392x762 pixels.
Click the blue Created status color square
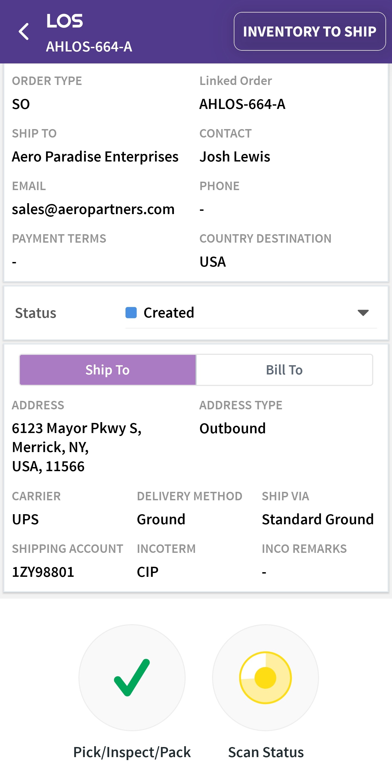pos(131,313)
